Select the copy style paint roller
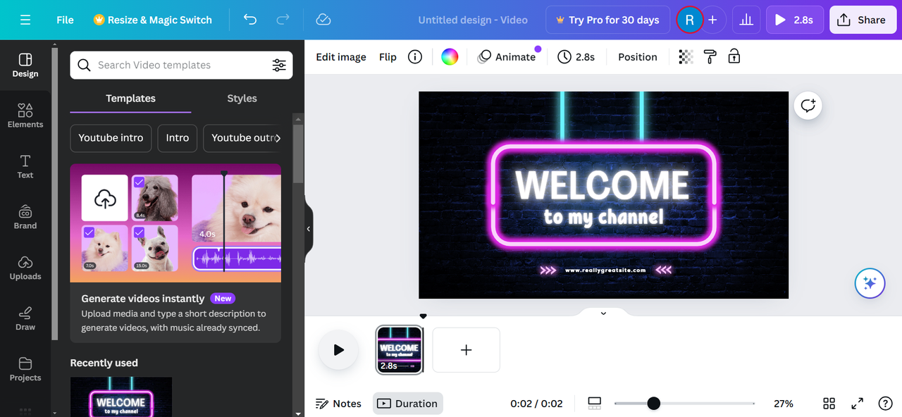The height and width of the screenshot is (417, 902). pos(710,57)
